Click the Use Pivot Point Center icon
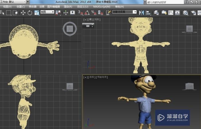 [x=58, y=13]
